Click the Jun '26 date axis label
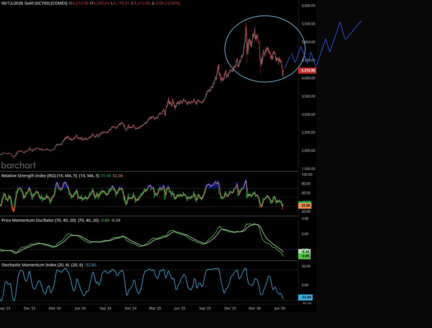Screen dimensions: 432x328 [280, 309]
